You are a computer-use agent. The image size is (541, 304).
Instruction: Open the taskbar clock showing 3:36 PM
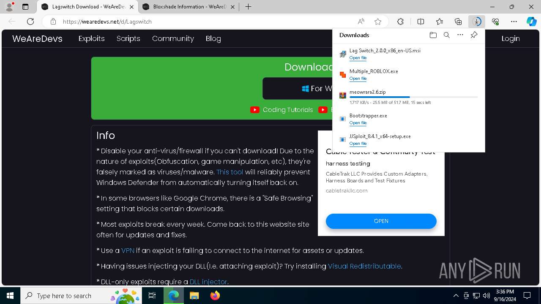pos(505,296)
